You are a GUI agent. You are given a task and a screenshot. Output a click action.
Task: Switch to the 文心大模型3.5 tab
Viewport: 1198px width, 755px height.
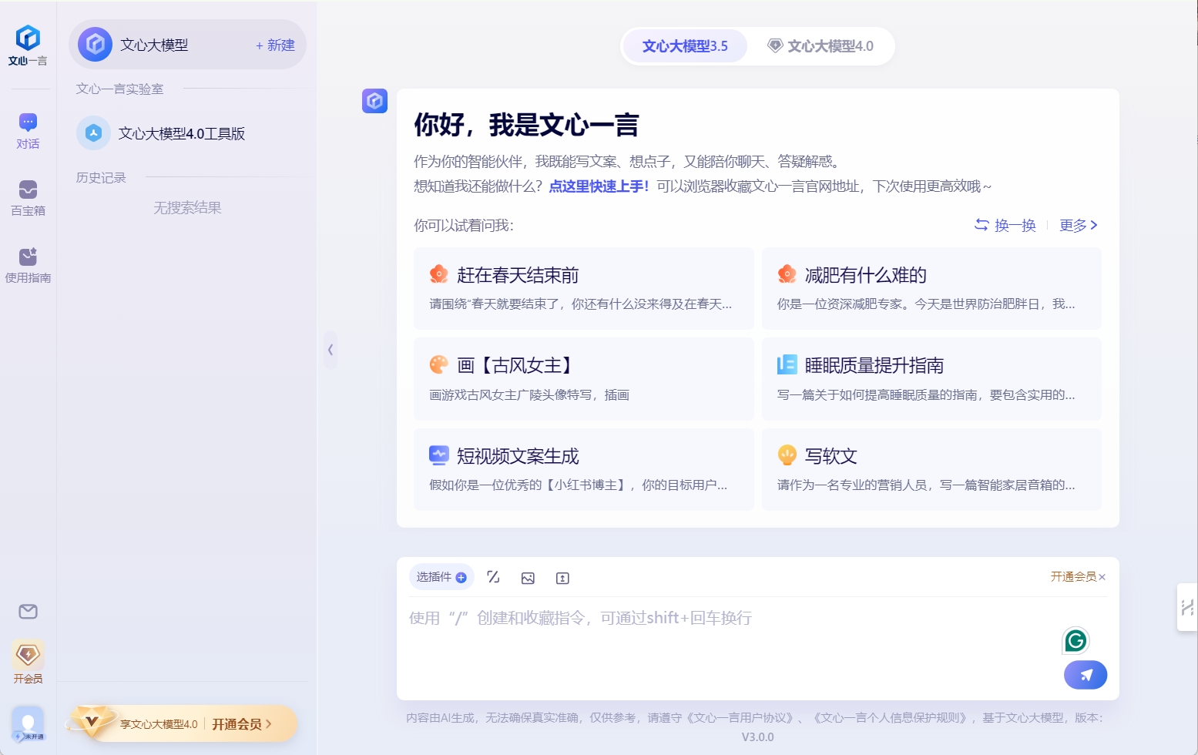(x=685, y=46)
